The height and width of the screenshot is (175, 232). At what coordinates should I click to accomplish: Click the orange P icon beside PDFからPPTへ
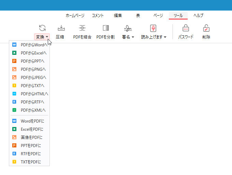14,61
